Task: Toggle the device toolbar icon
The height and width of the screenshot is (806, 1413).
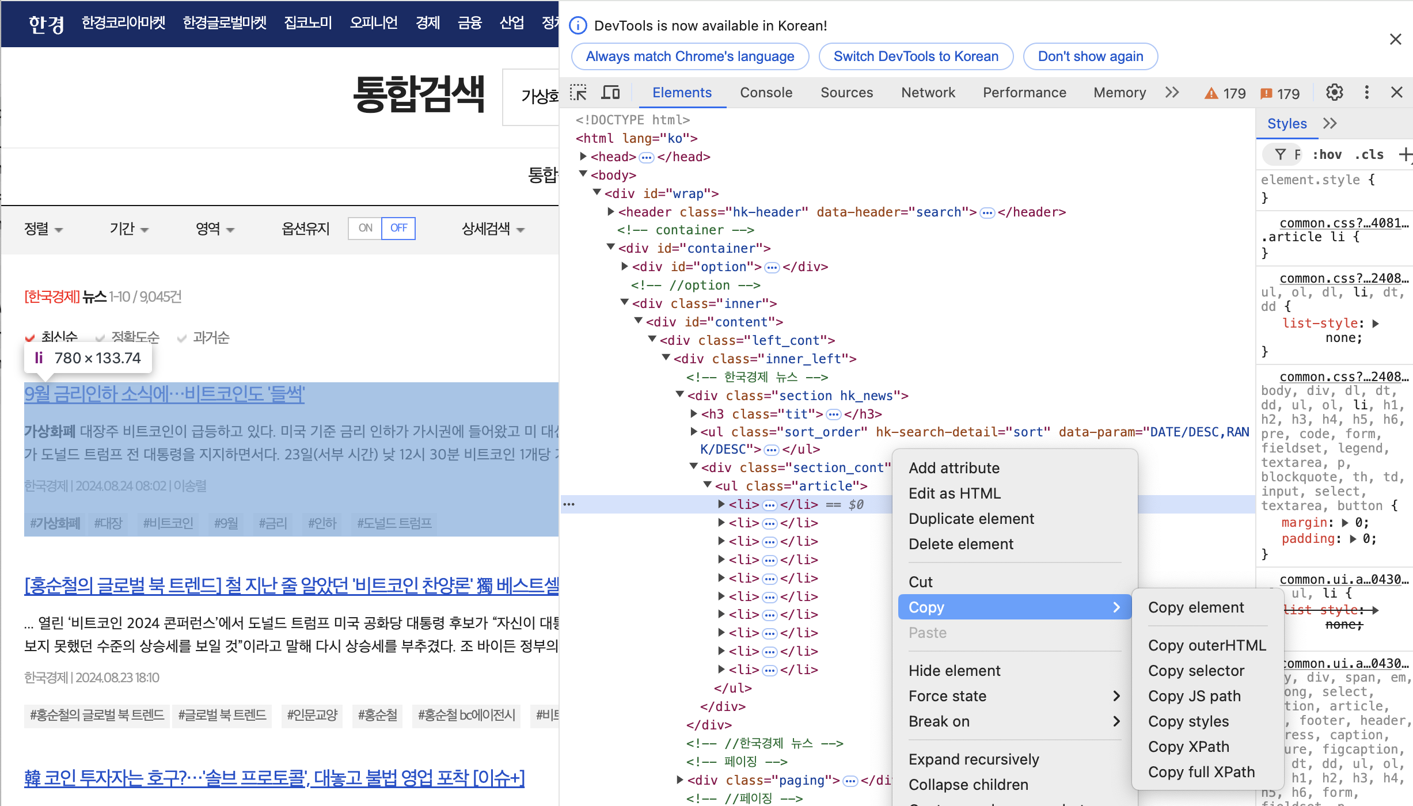Action: coord(610,93)
